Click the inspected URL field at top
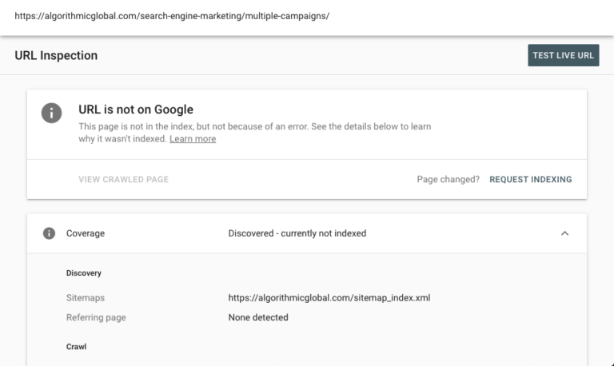This screenshot has width=614, height=366. click(x=173, y=16)
